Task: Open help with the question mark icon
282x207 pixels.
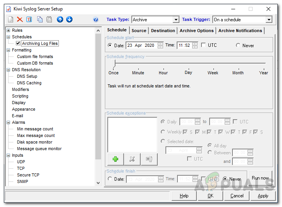Action: [96, 20]
